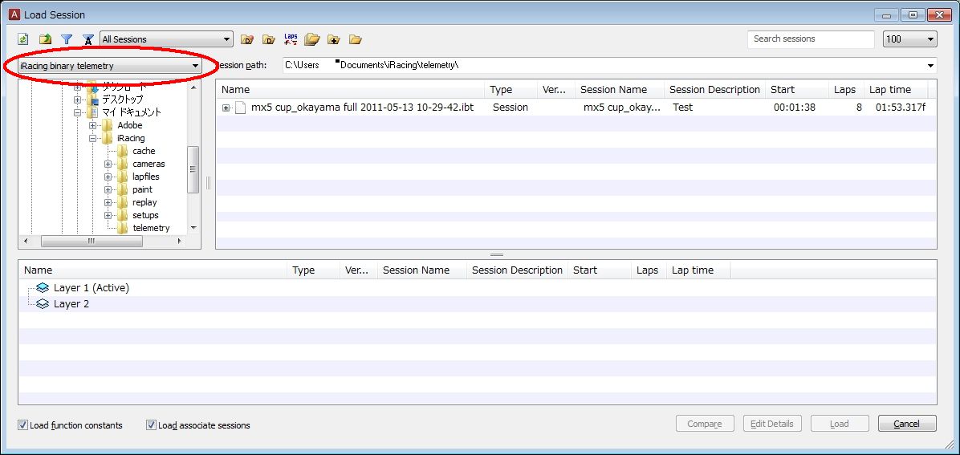This screenshot has width=960, height=455.
Task: Collapse the マイ ドキュメント folder
Action: pyautogui.click(x=78, y=112)
